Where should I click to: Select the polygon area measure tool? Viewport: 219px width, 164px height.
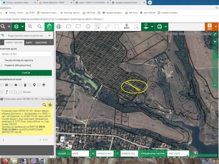click(x=117, y=27)
